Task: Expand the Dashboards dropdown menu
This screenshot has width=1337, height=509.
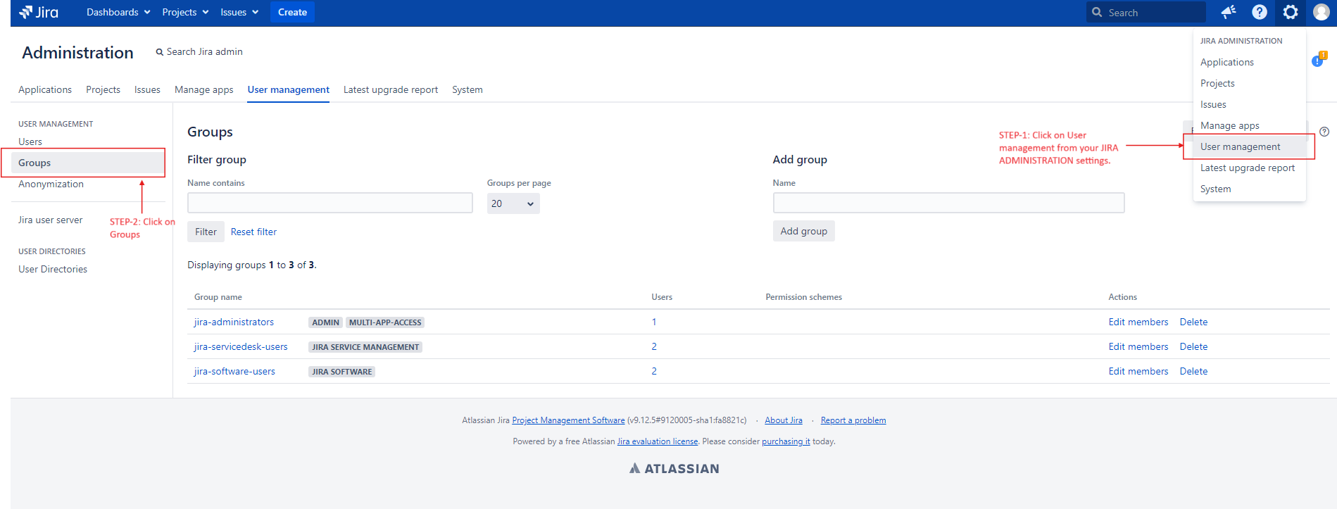Action: click(x=118, y=12)
